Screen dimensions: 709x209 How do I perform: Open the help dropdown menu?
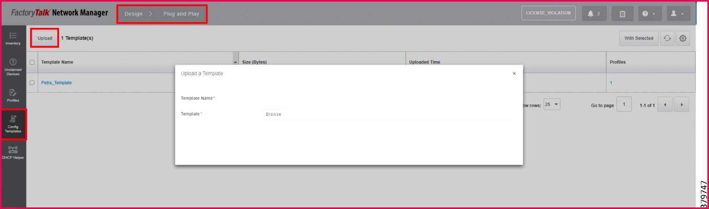coord(649,14)
